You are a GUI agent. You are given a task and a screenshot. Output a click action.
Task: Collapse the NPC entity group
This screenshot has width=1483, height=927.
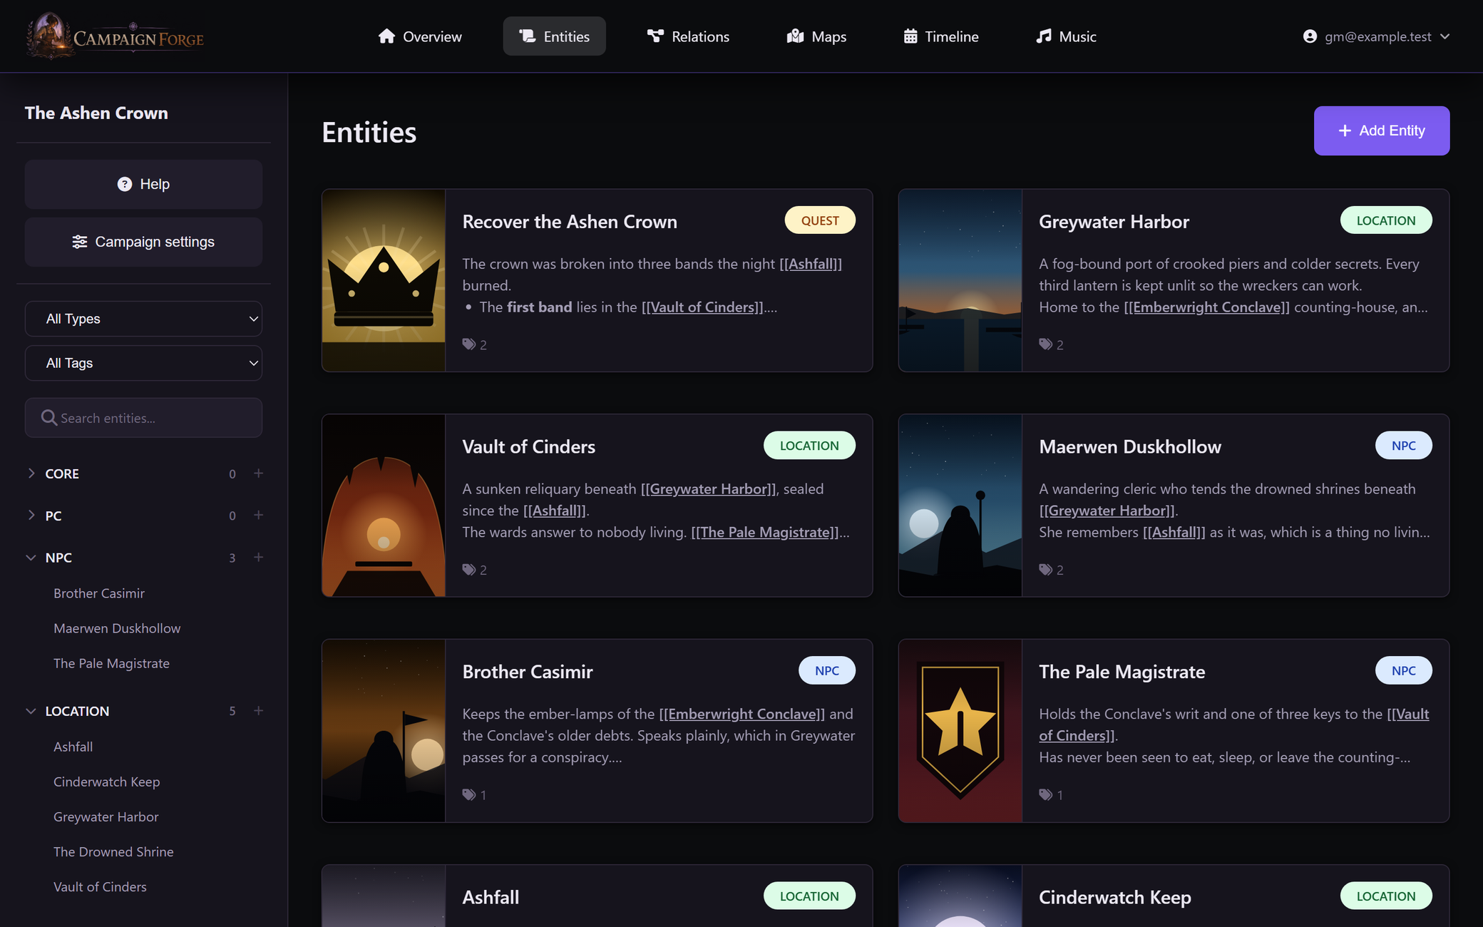pos(31,557)
